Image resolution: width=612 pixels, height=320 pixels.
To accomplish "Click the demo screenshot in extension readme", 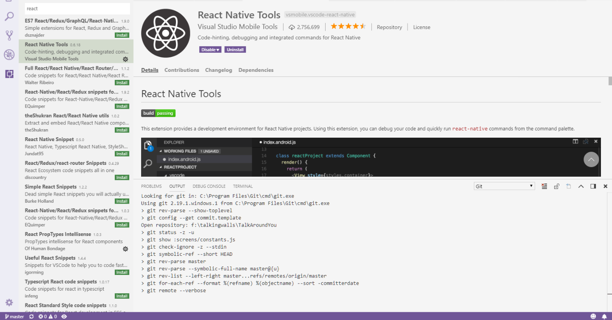I will coord(371,157).
